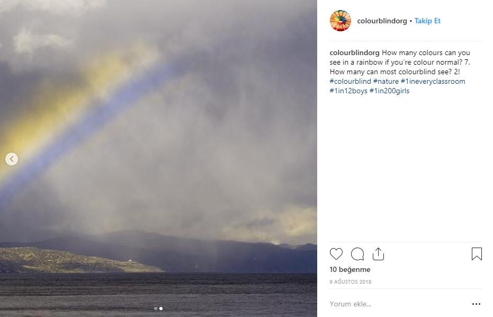Screen dimensions: 493x317
Task: Open comments with the speech bubble icon
Action: (x=357, y=254)
